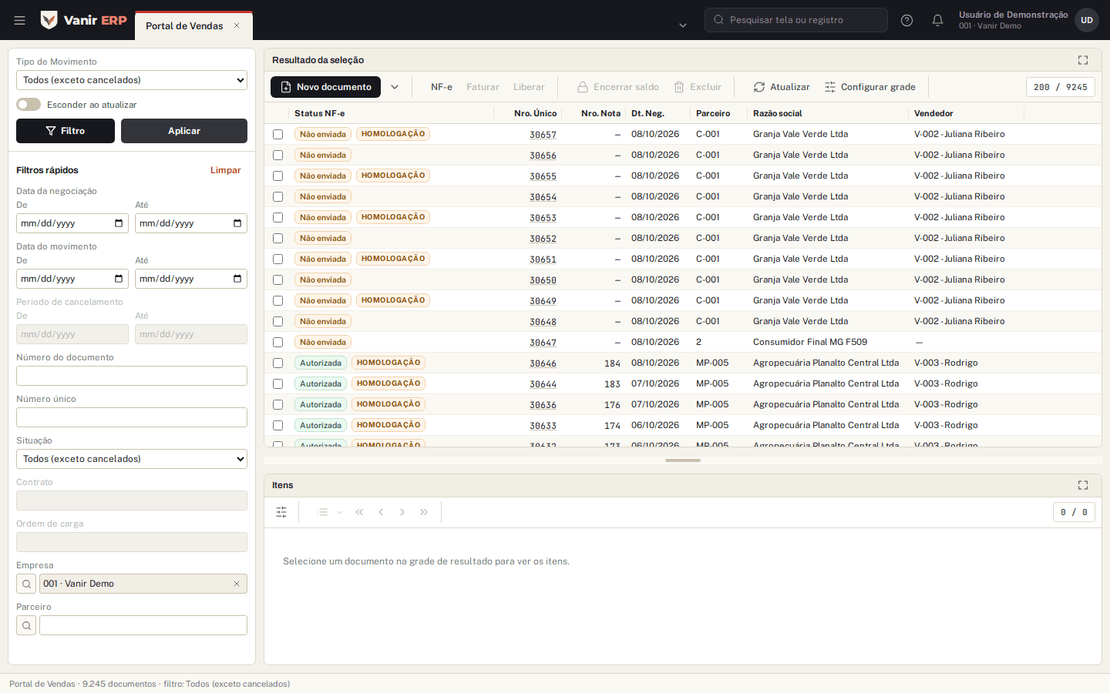Screen dimensions: 1110x693
Task: Clear the Empresa 001 Vanir Demo value
Action: pos(237,584)
